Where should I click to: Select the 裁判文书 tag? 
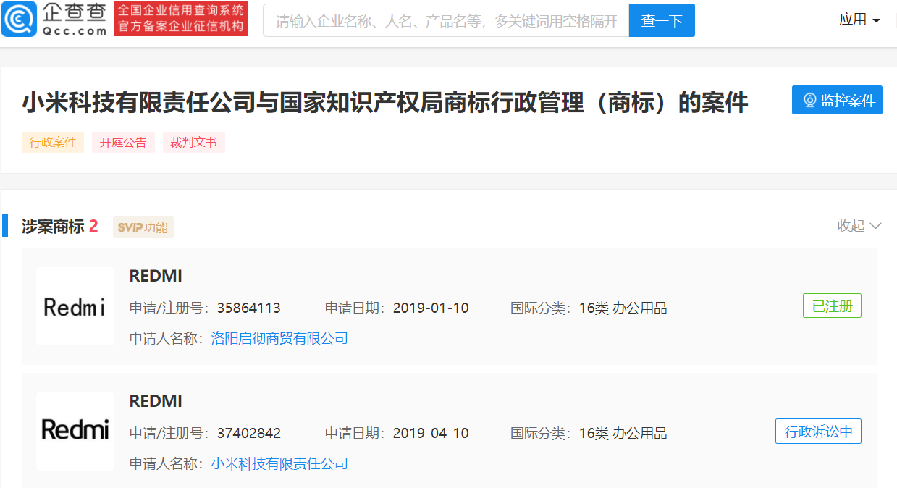point(193,143)
